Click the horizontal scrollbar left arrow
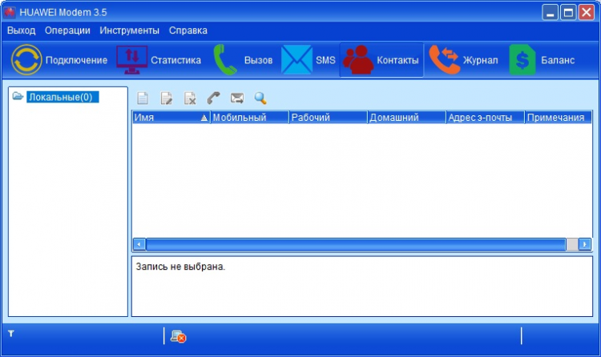 tap(139, 244)
